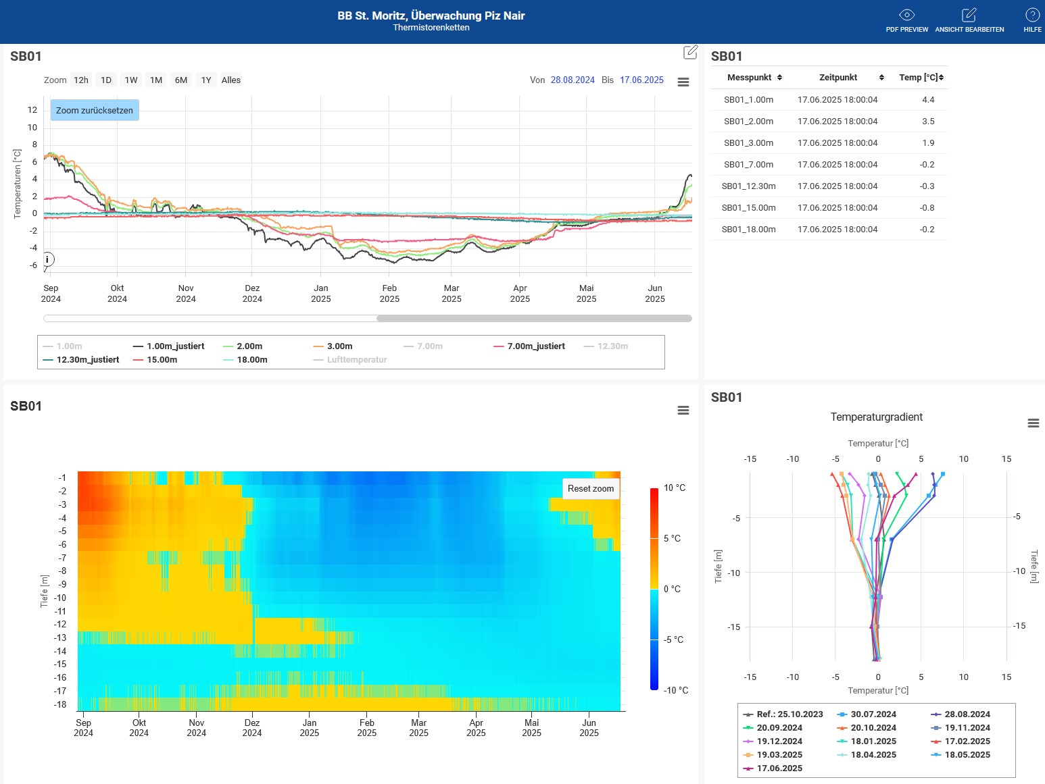Click the Reset zoom button on the heatmap
Image resolution: width=1045 pixels, height=784 pixels.
tap(591, 489)
